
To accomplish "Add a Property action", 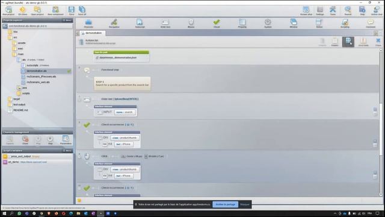I will tap(242, 24).
